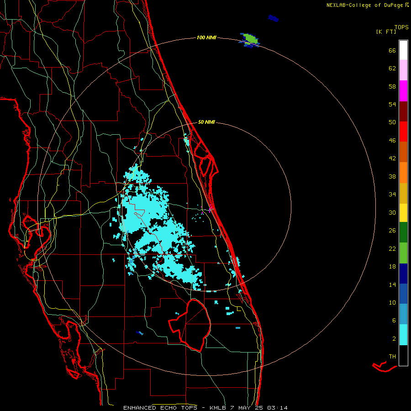Click the '54' scale value
The height and width of the screenshot is (411, 411).
[392, 104]
